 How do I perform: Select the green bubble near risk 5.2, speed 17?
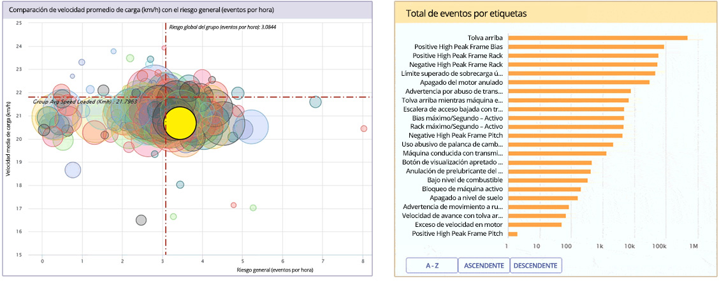click(x=253, y=208)
